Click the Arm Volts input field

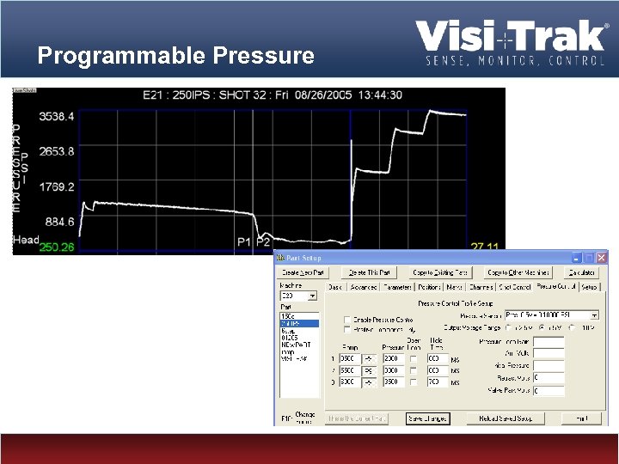549,353
